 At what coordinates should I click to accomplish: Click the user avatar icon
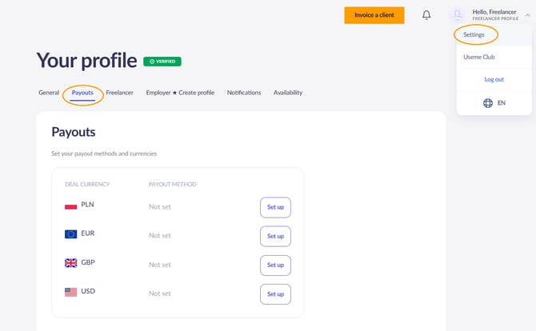458,14
